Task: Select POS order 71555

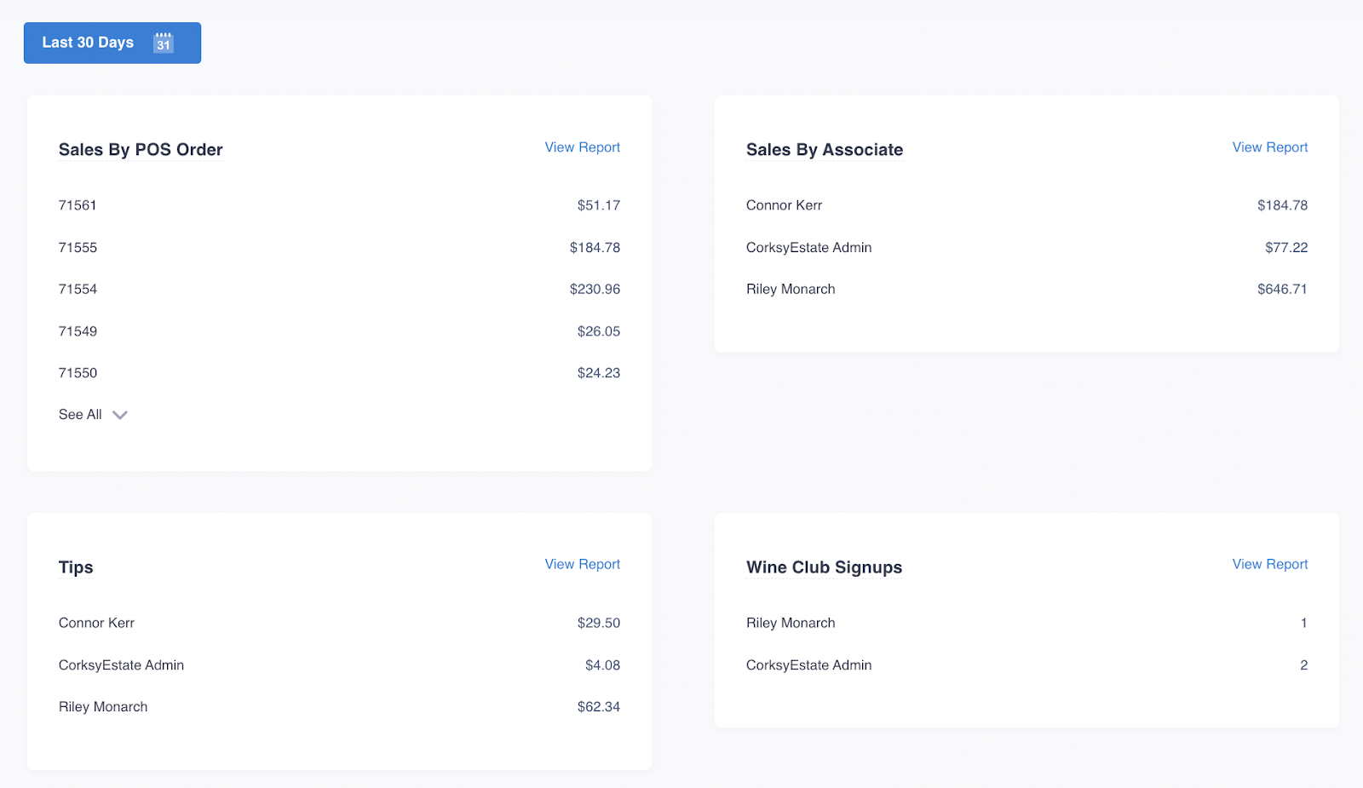Action: coord(78,248)
